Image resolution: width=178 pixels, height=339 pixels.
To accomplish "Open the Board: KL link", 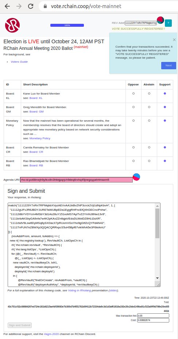I will pyautogui.click(x=36, y=98).
